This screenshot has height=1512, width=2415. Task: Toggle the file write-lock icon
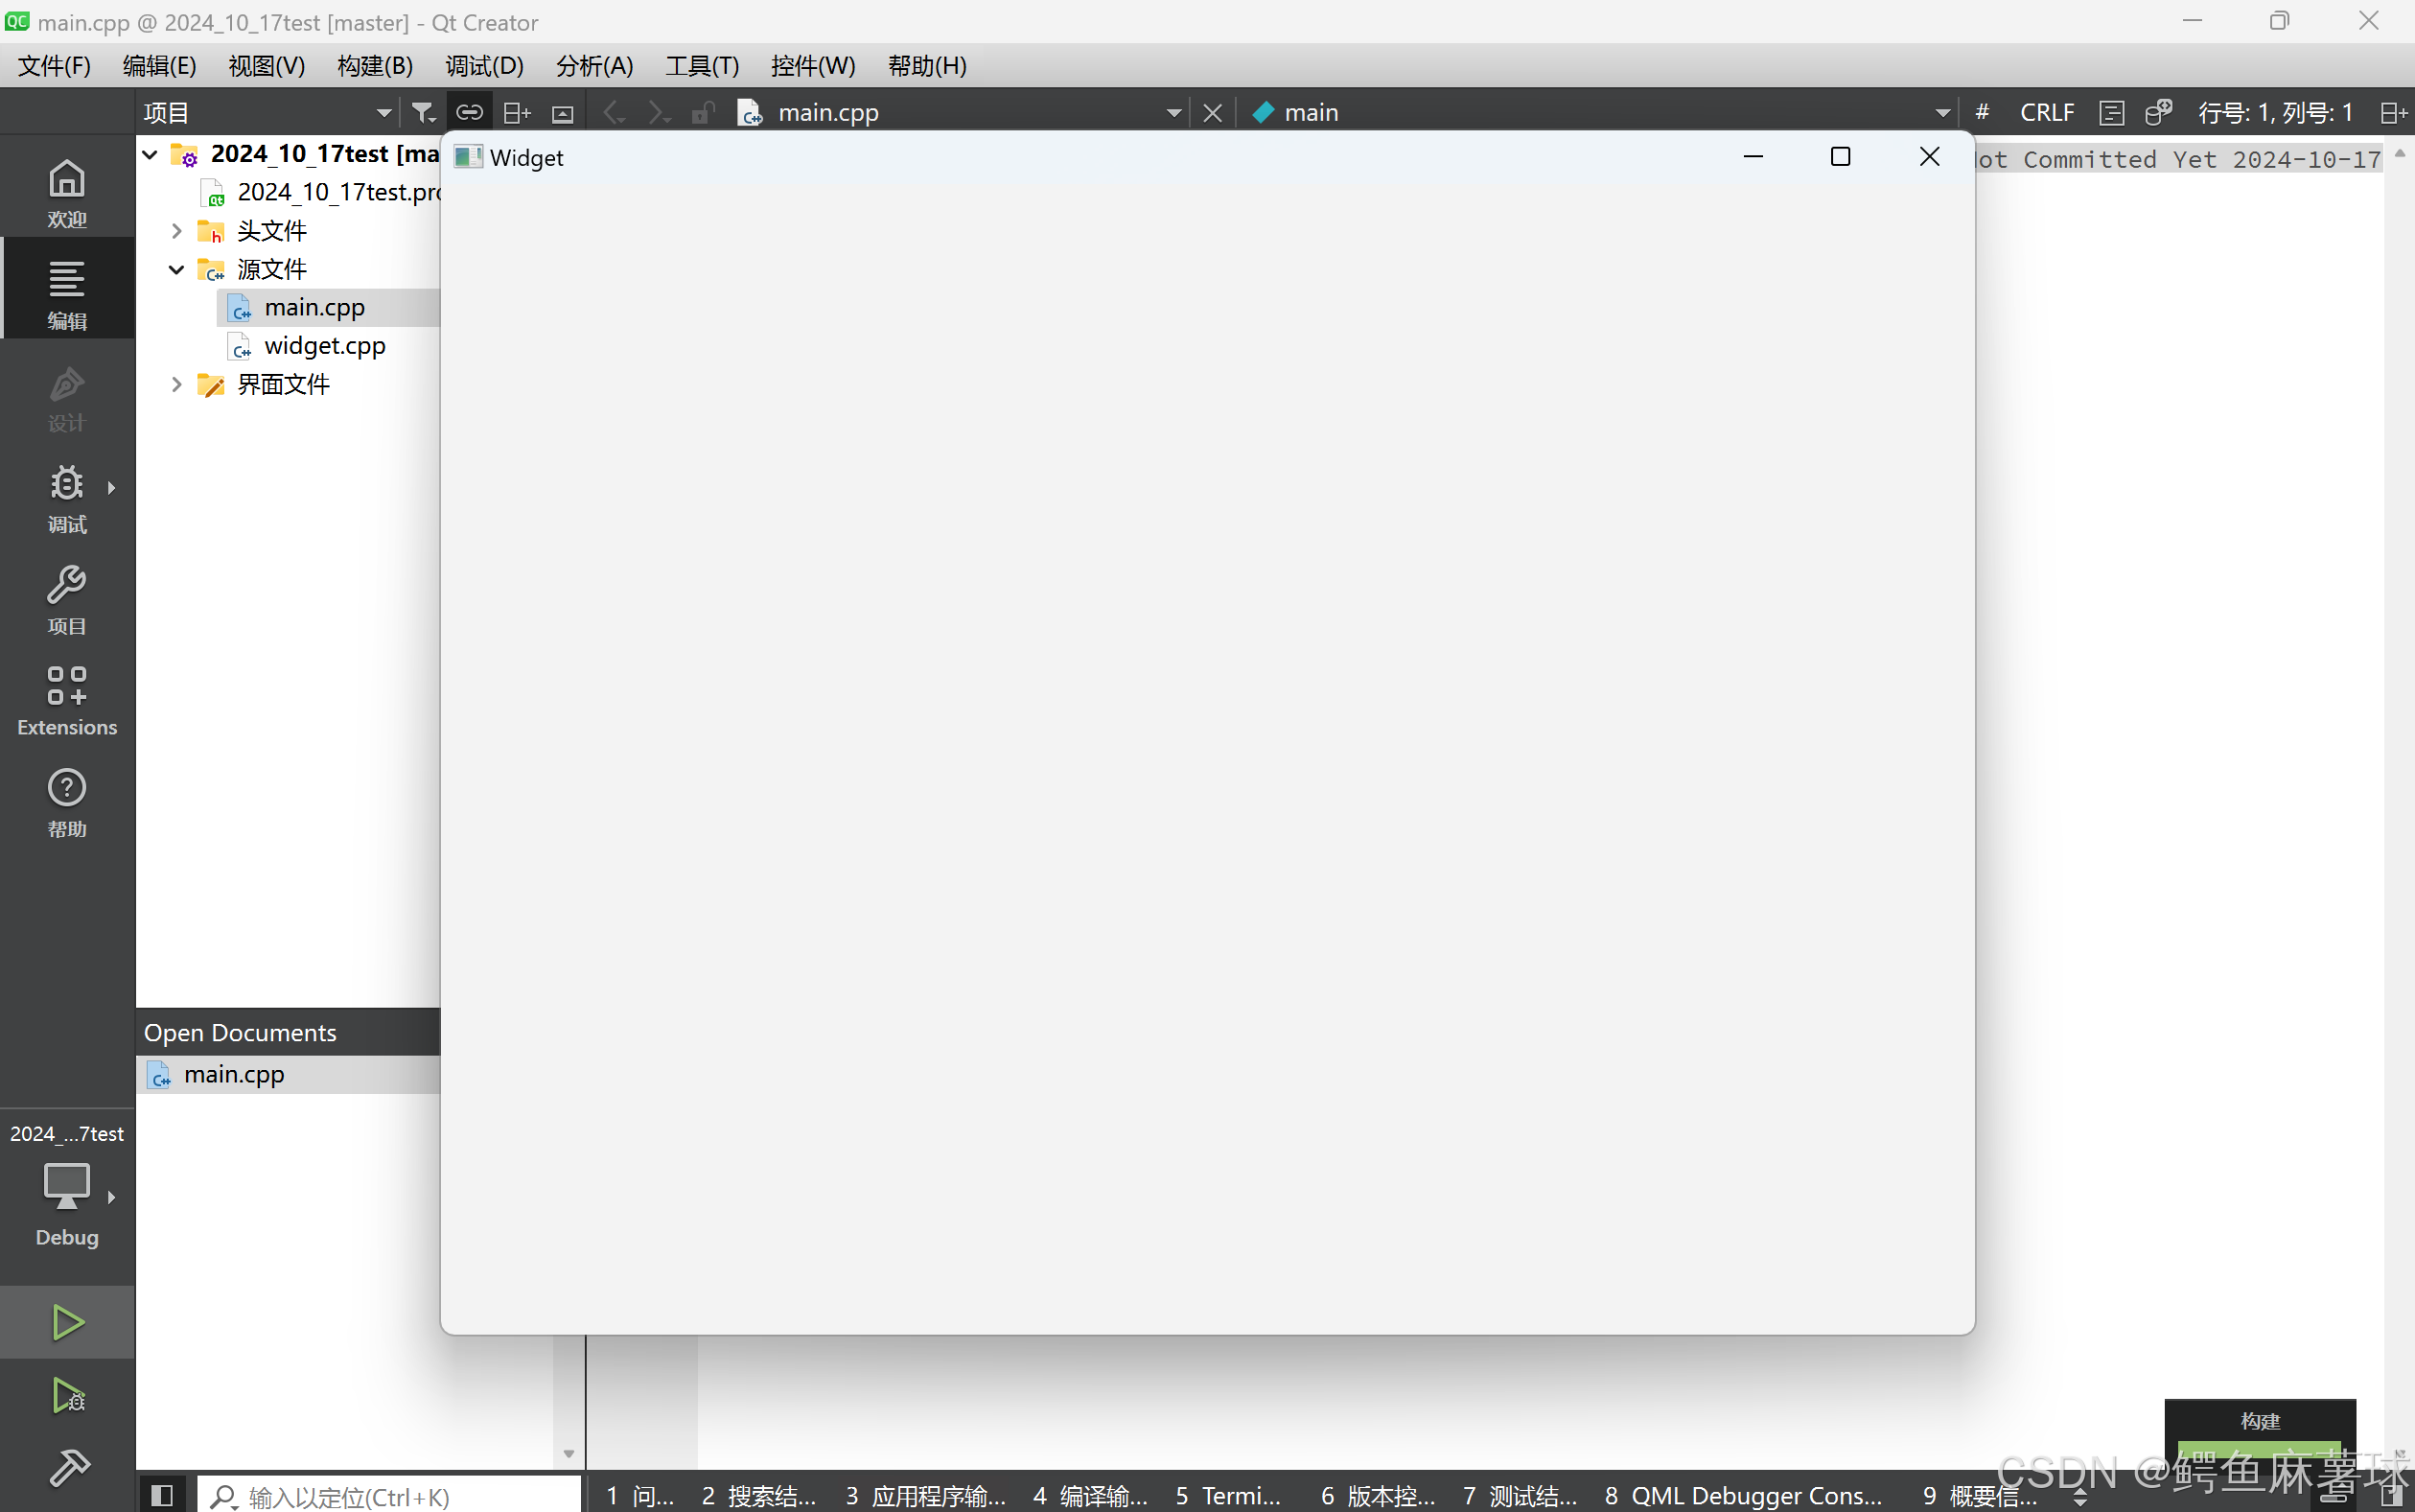(x=703, y=113)
